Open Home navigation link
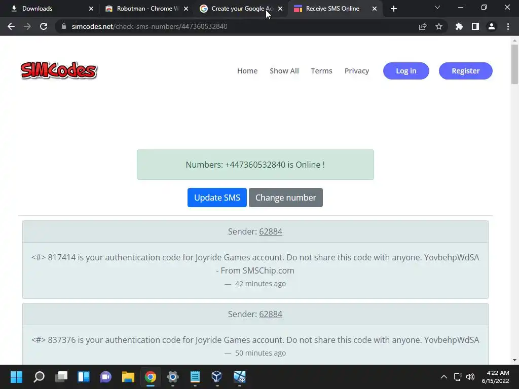 pyautogui.click(x=247, y=71)
